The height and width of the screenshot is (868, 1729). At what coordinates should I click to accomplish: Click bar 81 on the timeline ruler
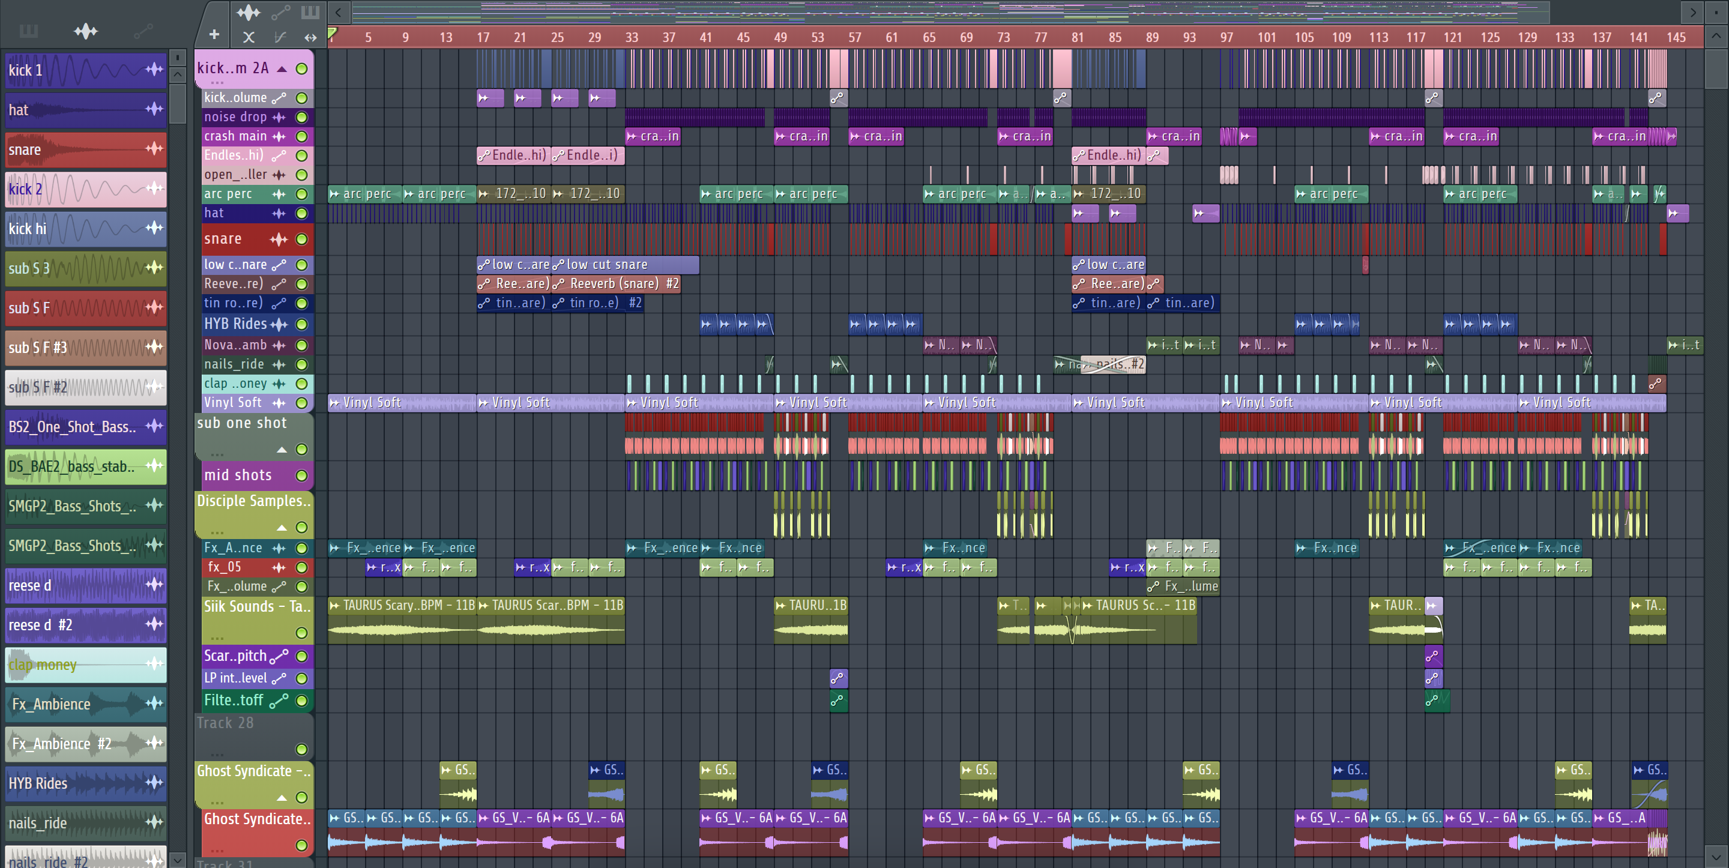click(x=1077, y=38)
